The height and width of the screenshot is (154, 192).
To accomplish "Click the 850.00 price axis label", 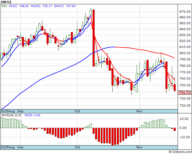I will coord(185,23).
